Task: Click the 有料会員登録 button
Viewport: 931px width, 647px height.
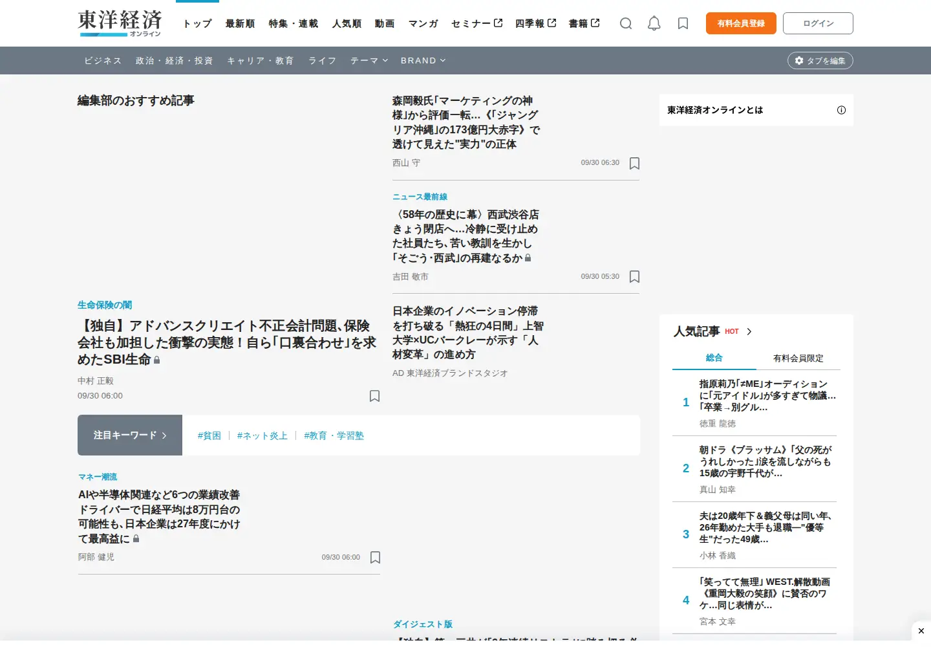Action: 741,23
